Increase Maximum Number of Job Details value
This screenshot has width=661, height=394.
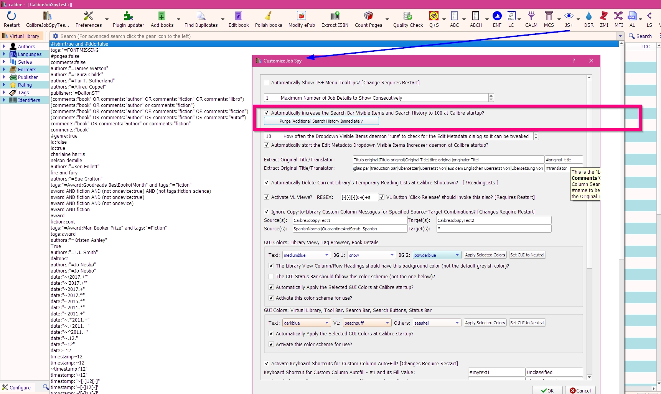tap(491, 96)
